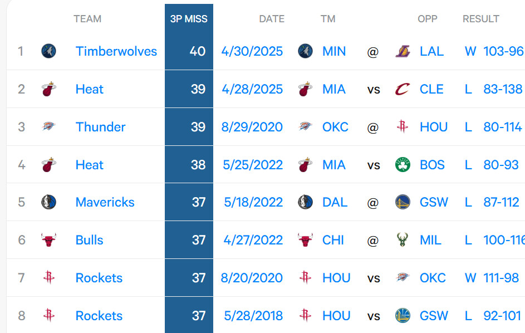Click the Timberwolves logo in row 1
The height and width of the screenshot is (333, 525).
click(49, 51)
